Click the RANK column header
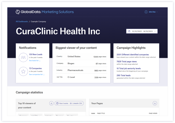The image size is (175, 123). pos(93,113)
